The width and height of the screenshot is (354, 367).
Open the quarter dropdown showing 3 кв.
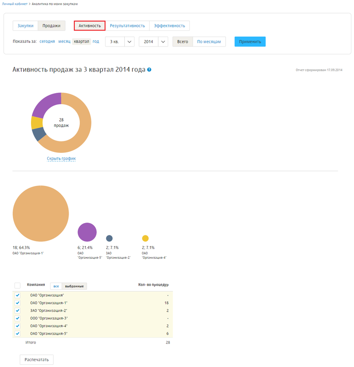119,42
